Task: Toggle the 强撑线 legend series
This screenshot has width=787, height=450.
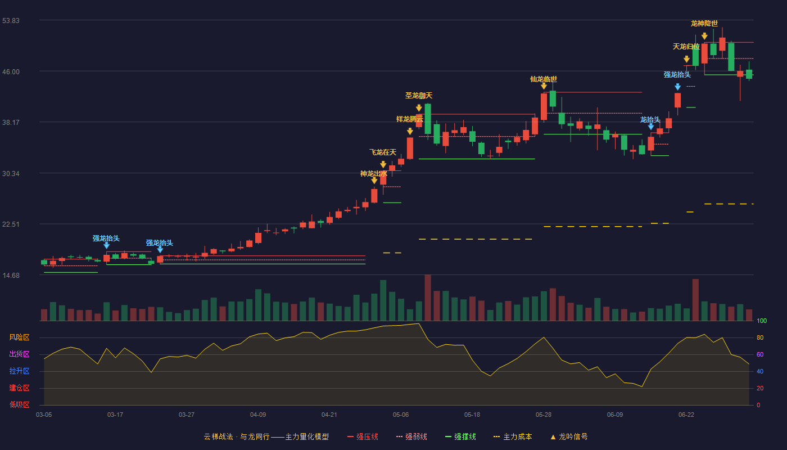Action: 460,436
